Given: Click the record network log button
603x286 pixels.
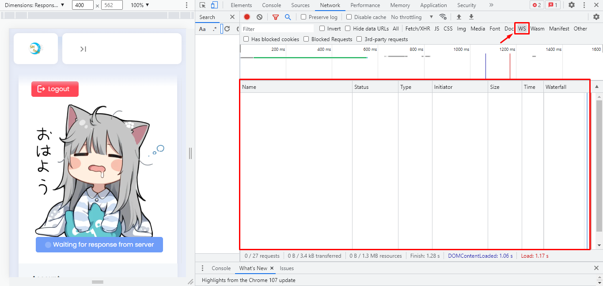Looking at the screenshot, I should 247,17.
